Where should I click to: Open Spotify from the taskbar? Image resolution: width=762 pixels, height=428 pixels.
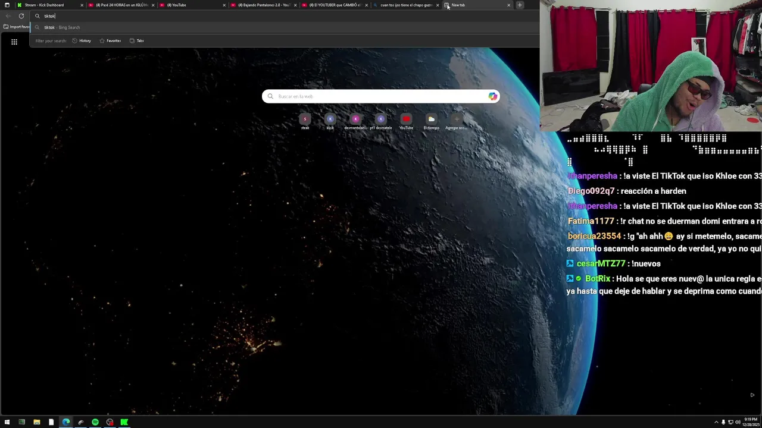click(95, 422)
